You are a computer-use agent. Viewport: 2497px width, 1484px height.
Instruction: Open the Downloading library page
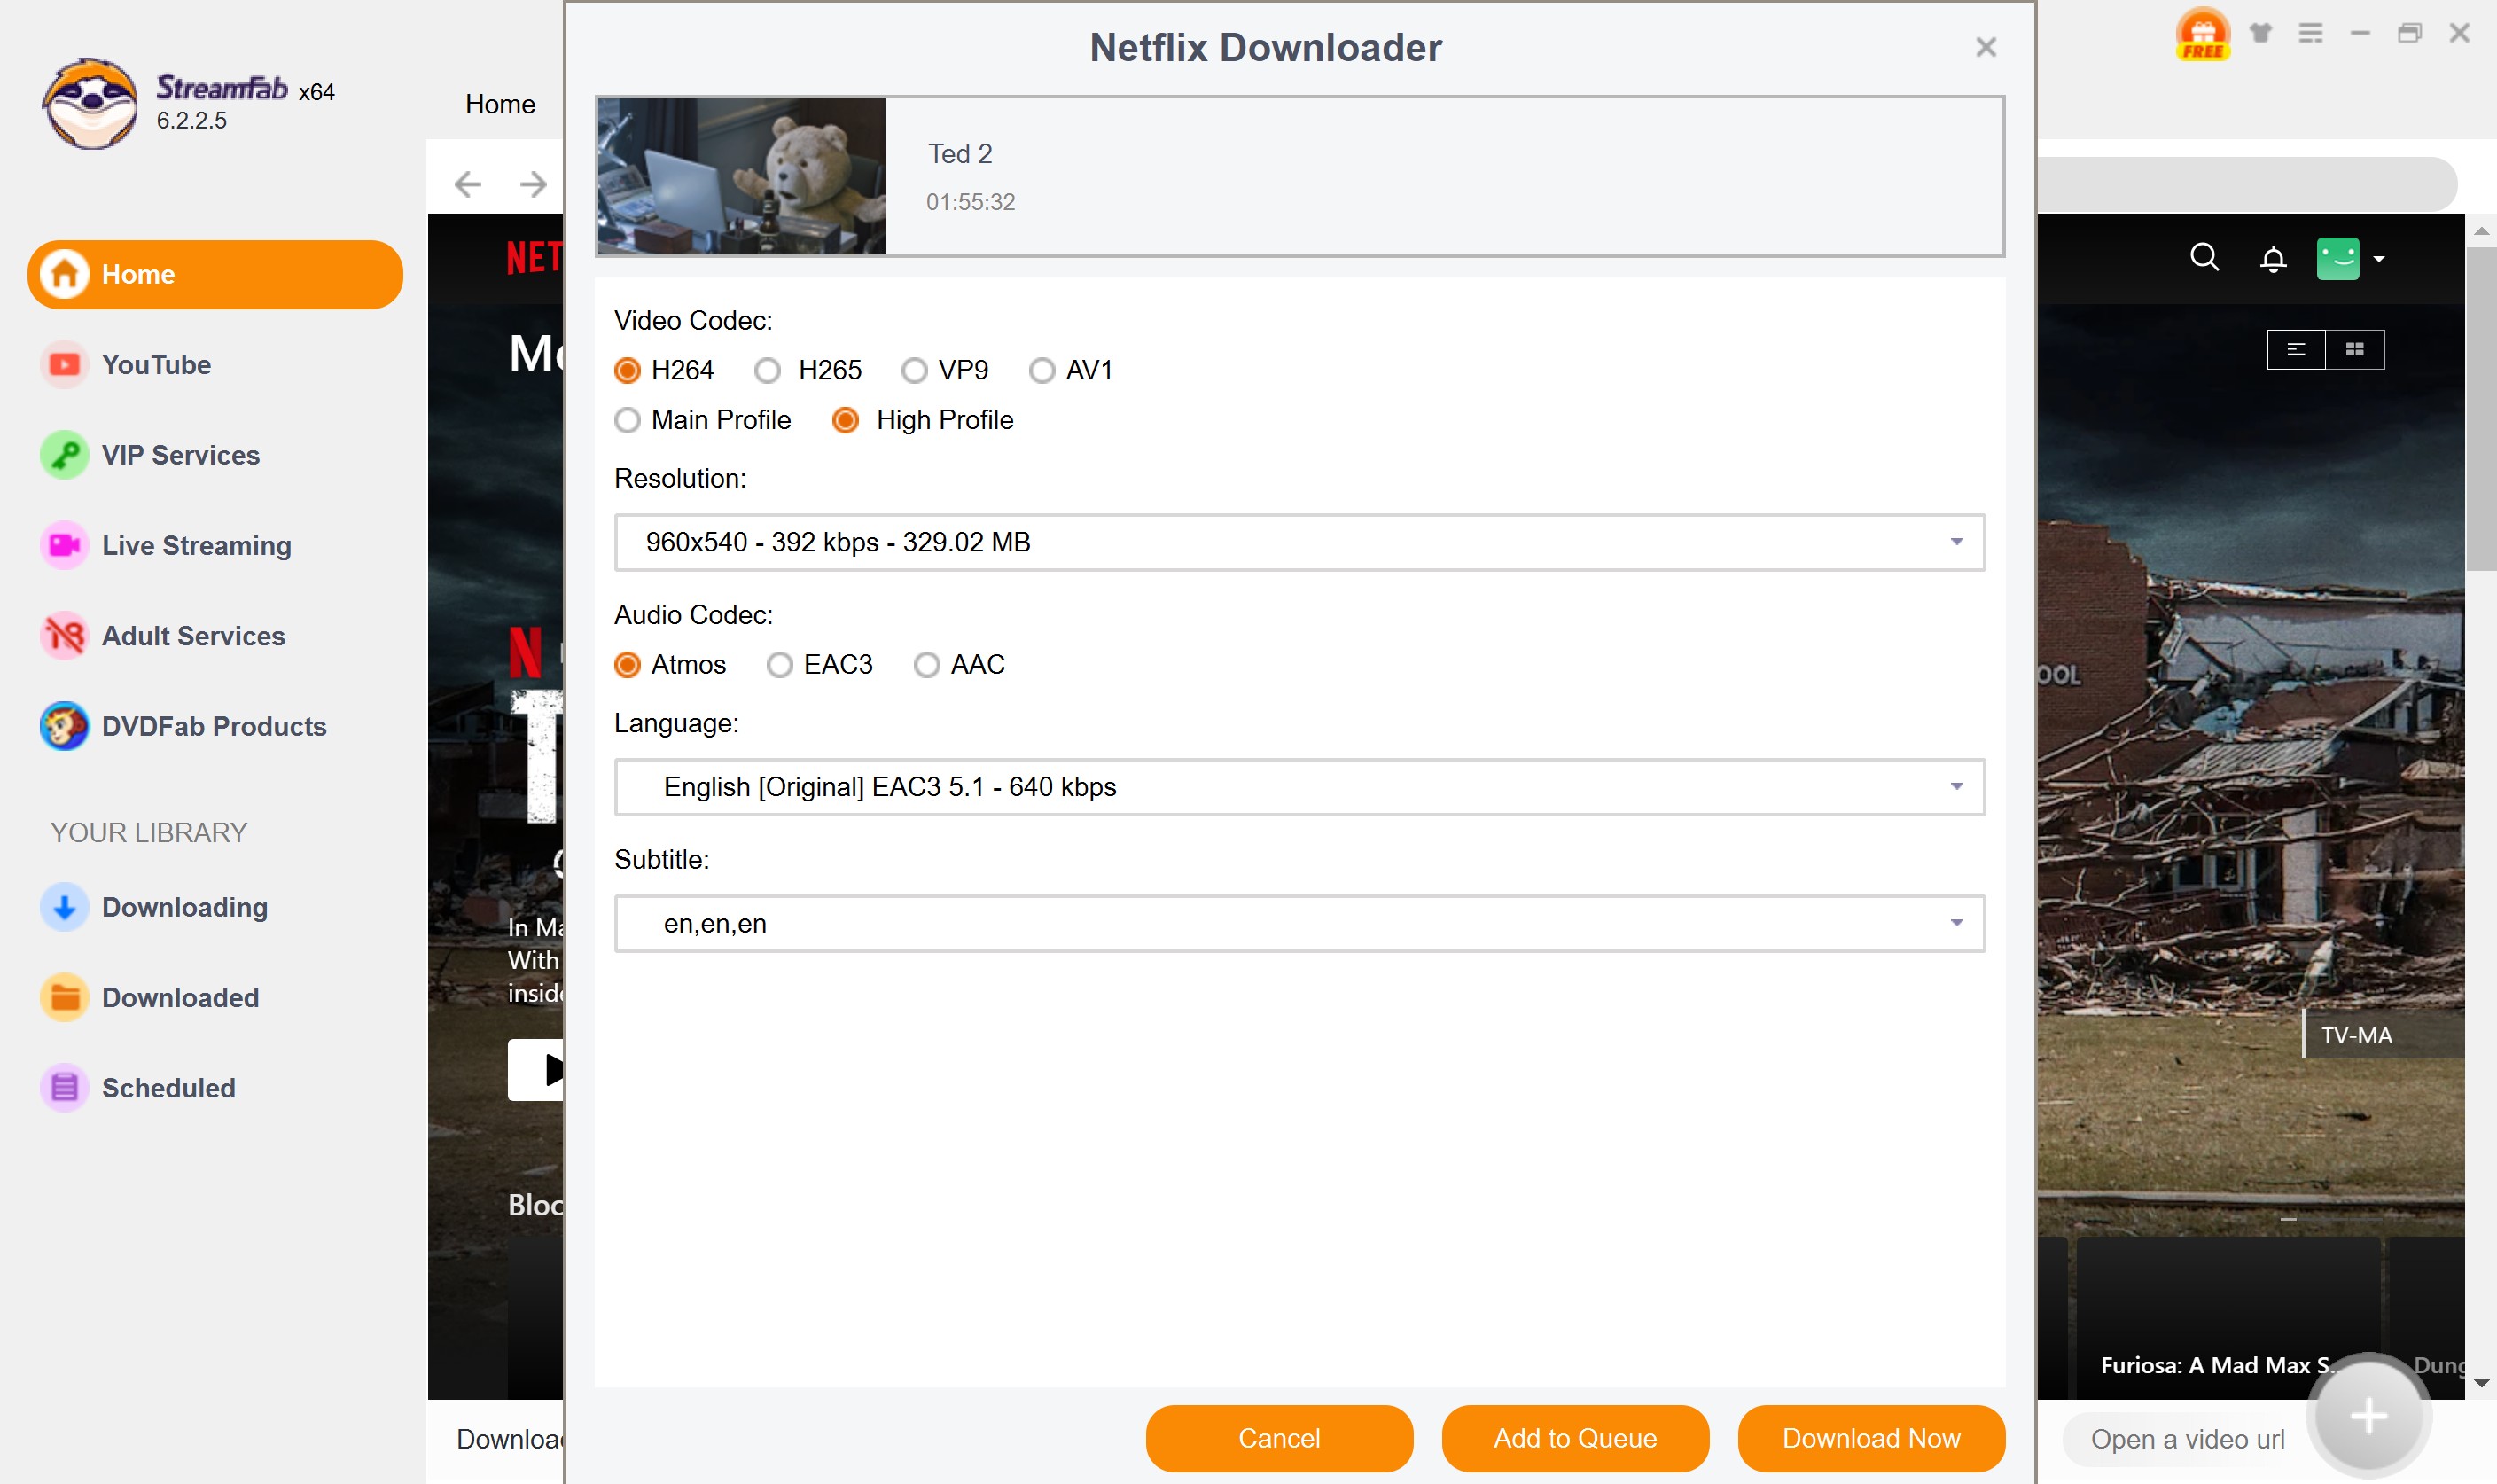pos(185,907)
